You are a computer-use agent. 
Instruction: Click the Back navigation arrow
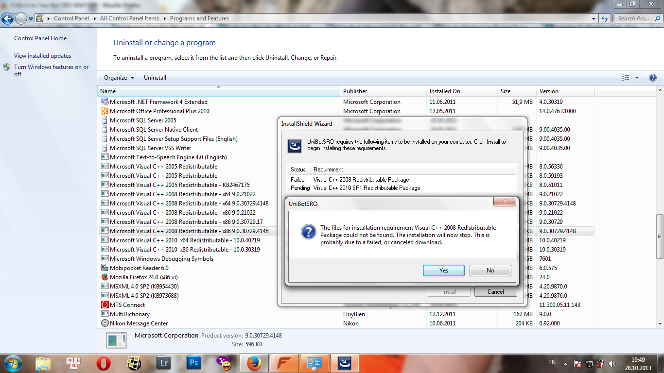[x=8, y=19]
